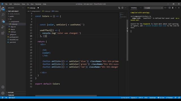Change language mode JavaScript in status bar
The width and height of the screenshot is (181, 101).
[x=152, y=98]
